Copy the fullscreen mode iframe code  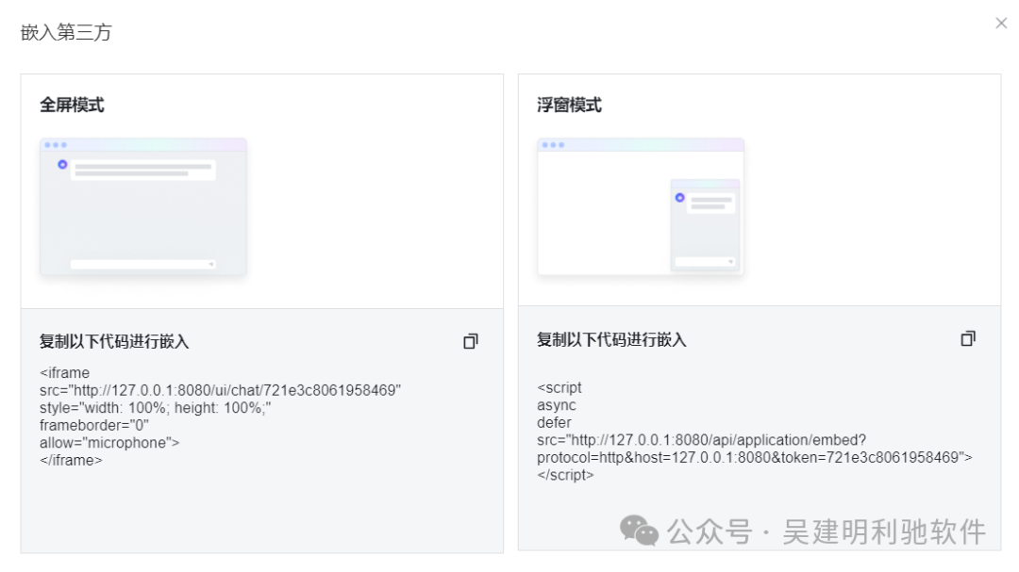point(471,341)
